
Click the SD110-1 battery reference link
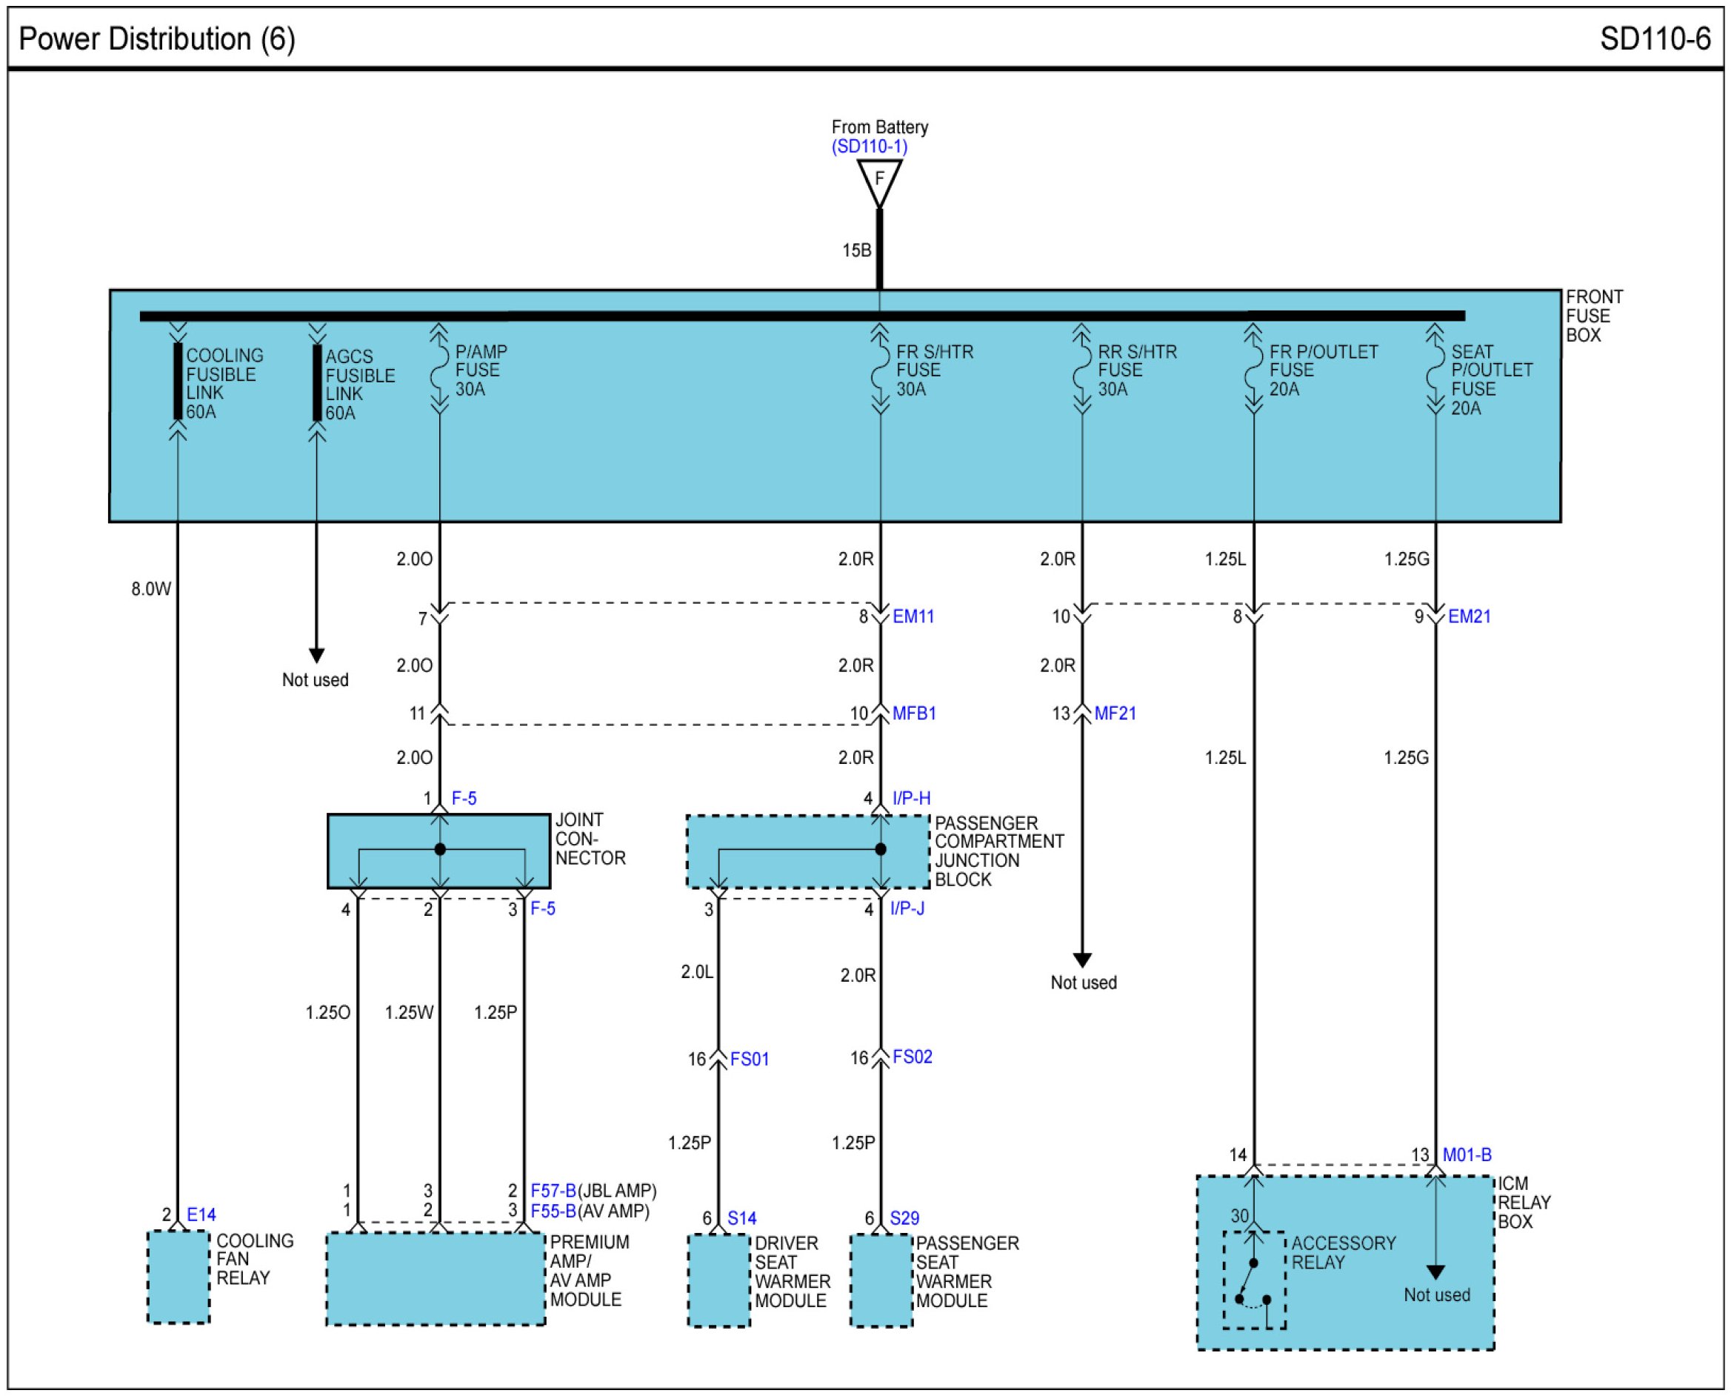[x=869, y=147]
